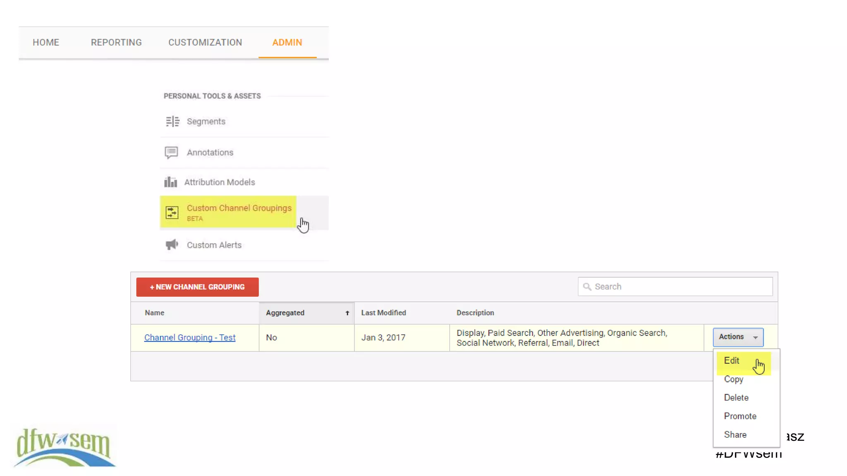Select Delete from the Actions menu
This screenshot has width=847, height=476.
click(x=736, y=398)
